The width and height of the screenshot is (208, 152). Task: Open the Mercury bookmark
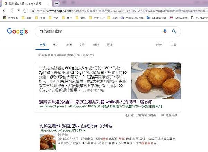(199, 18)
